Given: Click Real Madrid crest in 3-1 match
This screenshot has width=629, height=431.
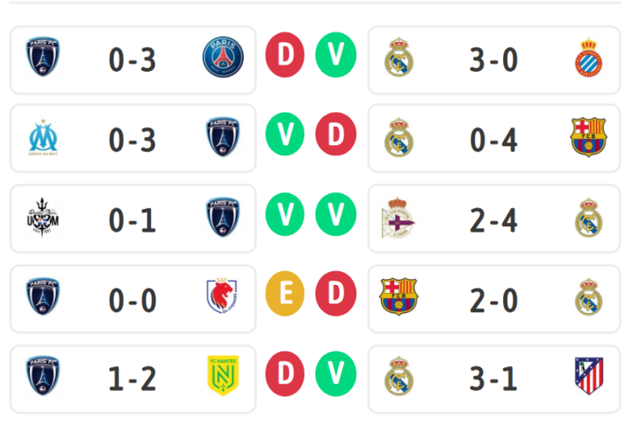Looking at the screenshot, I should click(x=398, y=377).
